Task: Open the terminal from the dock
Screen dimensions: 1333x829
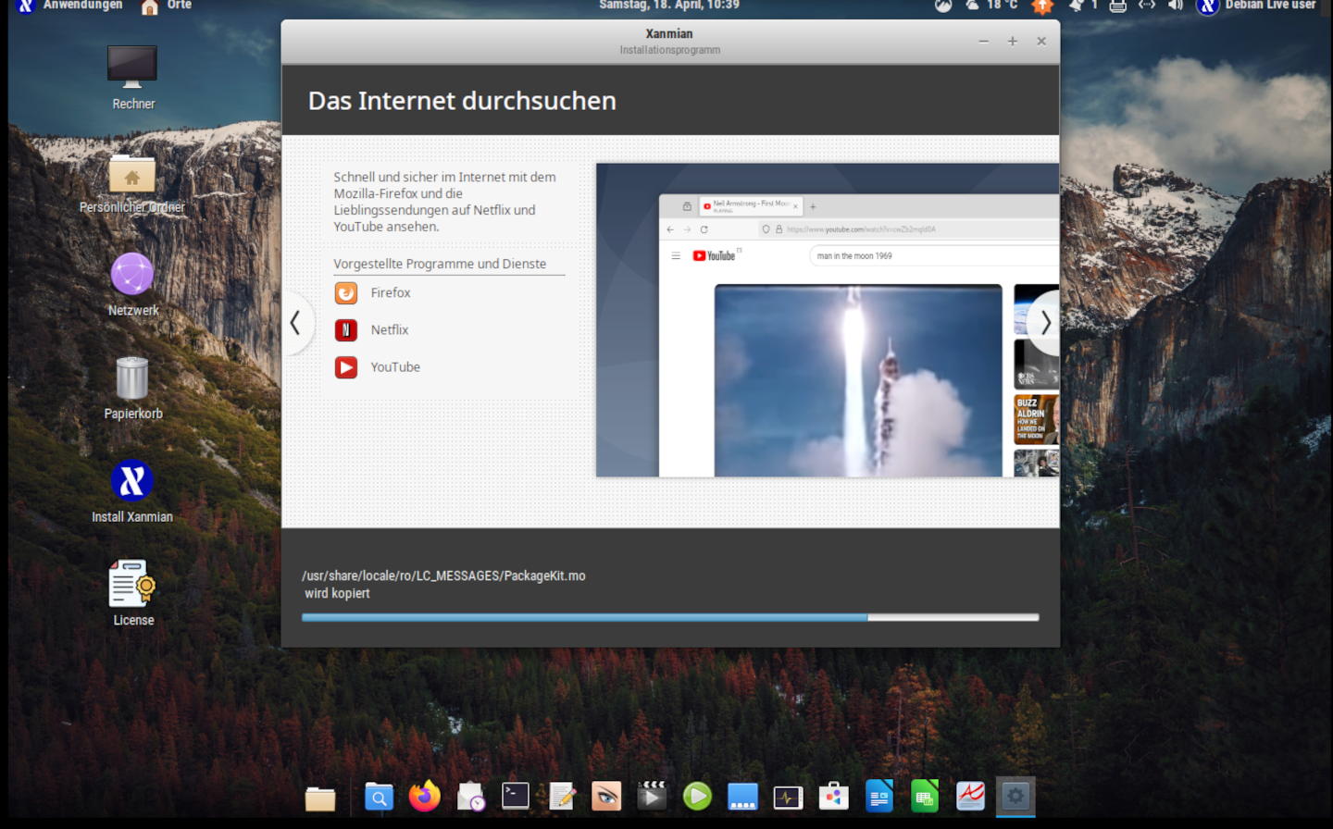Action: click(516, 797)
